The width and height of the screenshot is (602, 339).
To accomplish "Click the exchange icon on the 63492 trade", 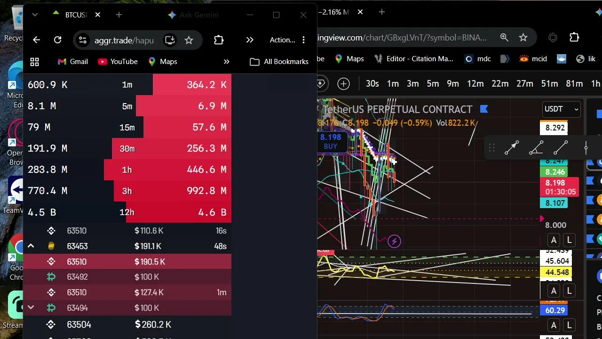I will [x=51, y=277].
